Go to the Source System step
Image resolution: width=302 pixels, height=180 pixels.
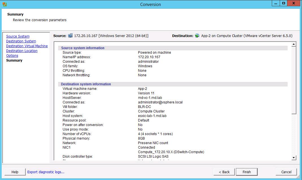click(18, 36)
